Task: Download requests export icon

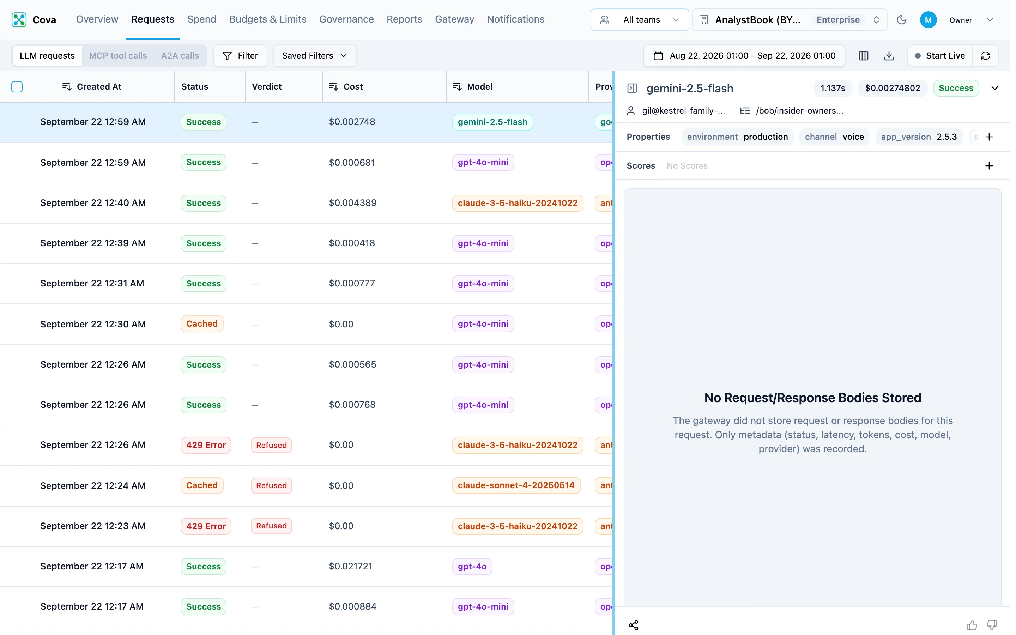Action: tap(889, 56)
